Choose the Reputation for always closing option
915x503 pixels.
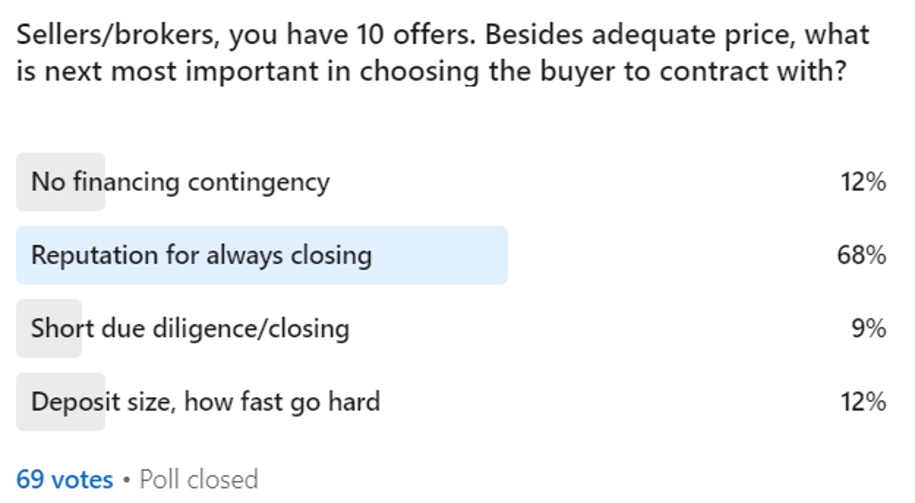coord(201,255)
